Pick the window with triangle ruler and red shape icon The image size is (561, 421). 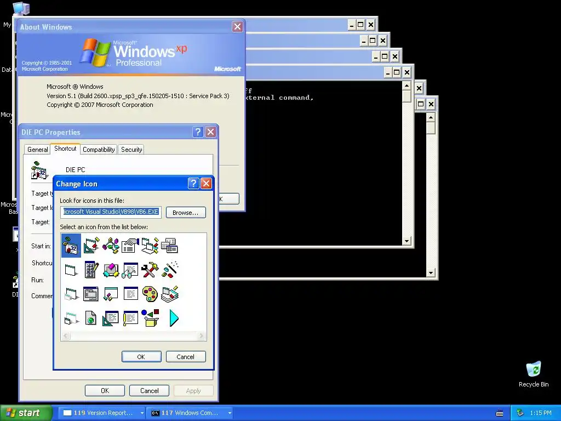coord(91,246)
